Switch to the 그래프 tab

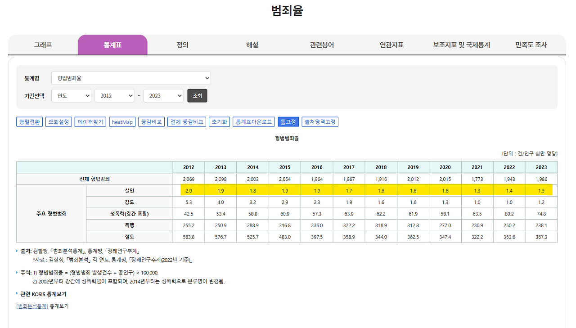(43, 45)
